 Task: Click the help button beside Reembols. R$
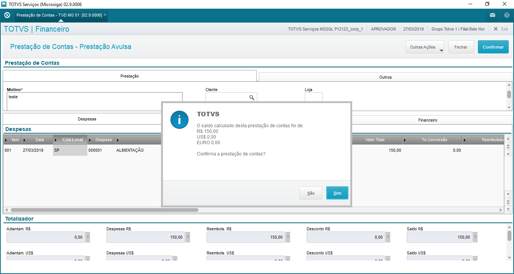tap(288, 237)
